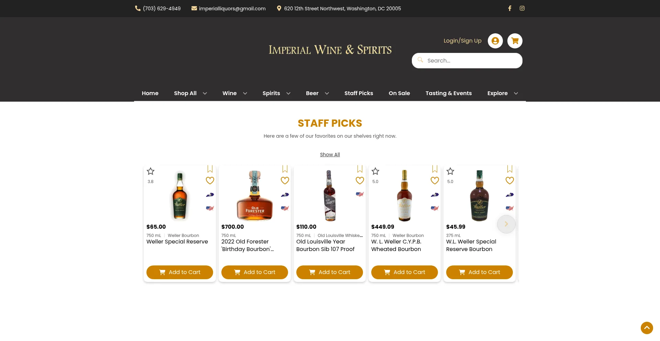Open the Instagram page icon
The height and width of the screenshot is (341, 660).
click(x=522, y=8)
